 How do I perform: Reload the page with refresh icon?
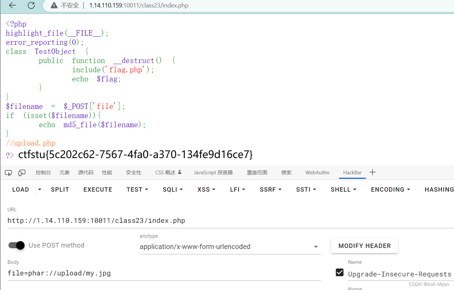tap(31, 5)
